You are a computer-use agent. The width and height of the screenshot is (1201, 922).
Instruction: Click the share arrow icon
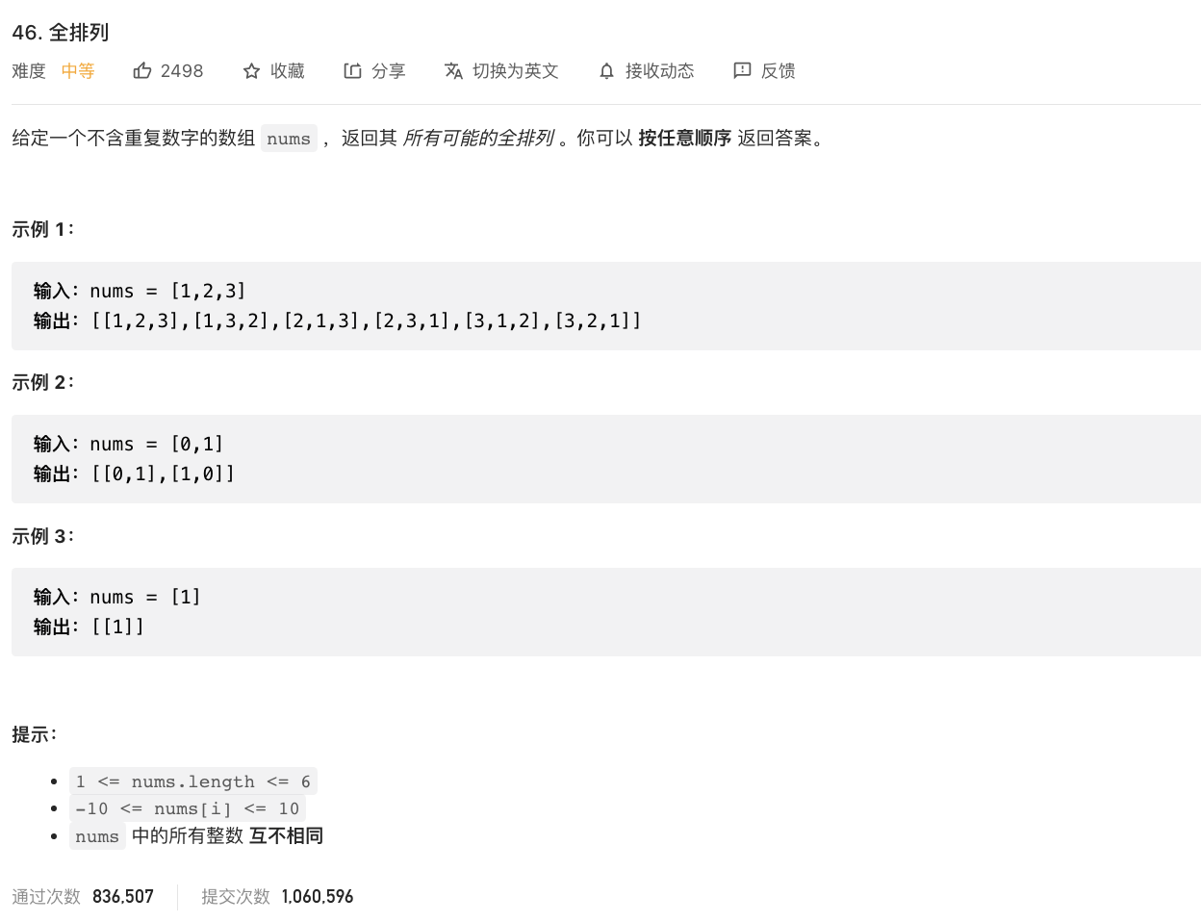point(352,71)
